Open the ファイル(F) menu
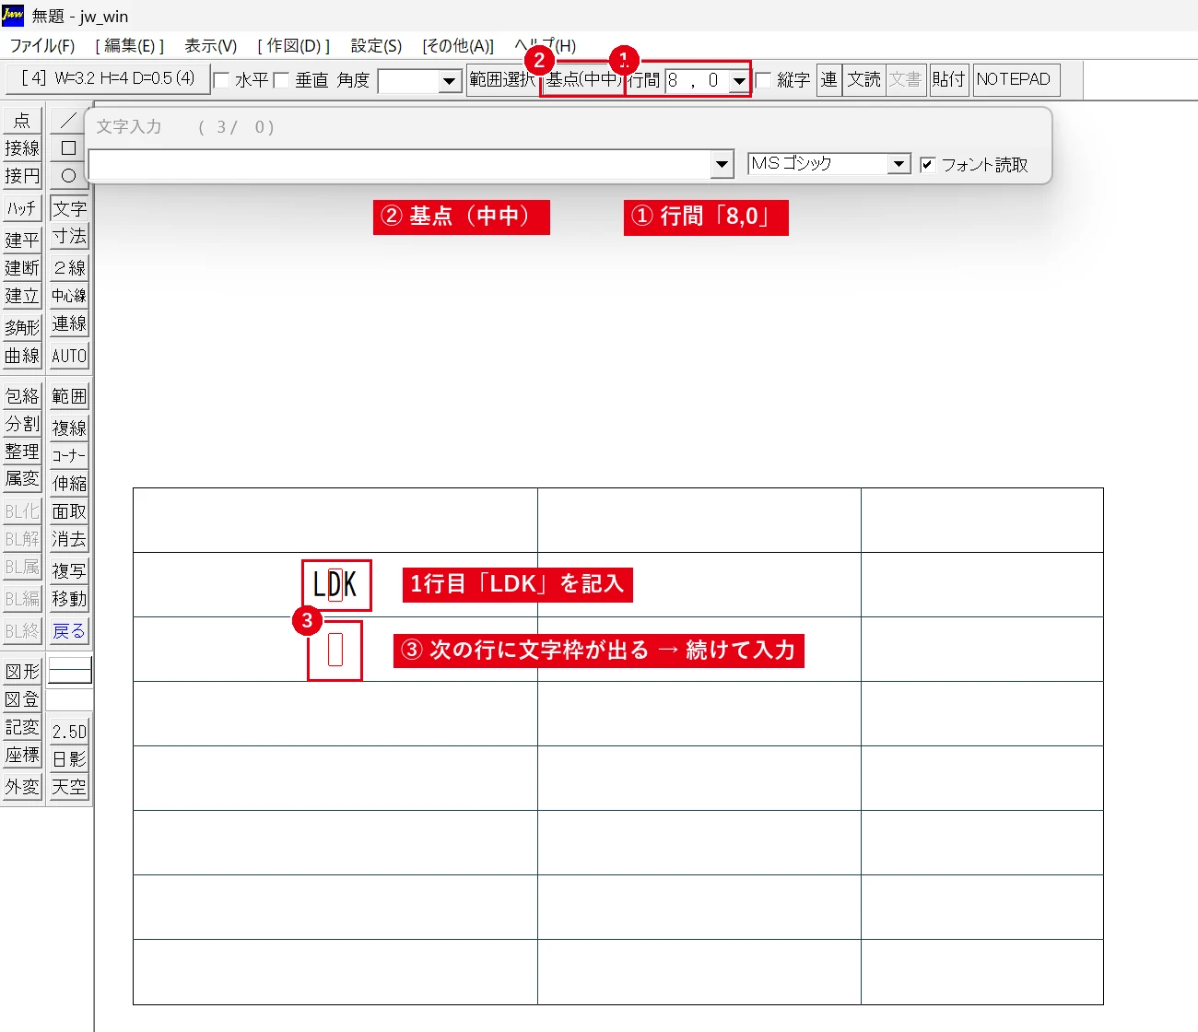This screenshot has width=1198, height=1032. [42, 45]
